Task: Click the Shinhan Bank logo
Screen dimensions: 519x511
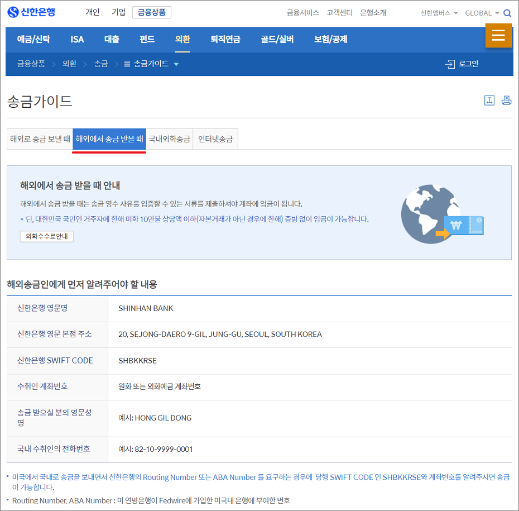Action: point(31,12)
